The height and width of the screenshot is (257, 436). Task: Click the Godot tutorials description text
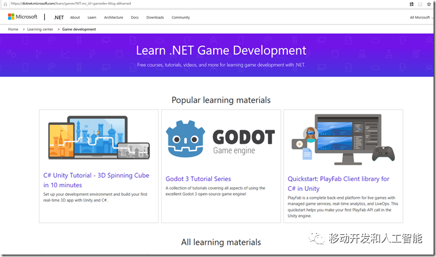(215, 191)
